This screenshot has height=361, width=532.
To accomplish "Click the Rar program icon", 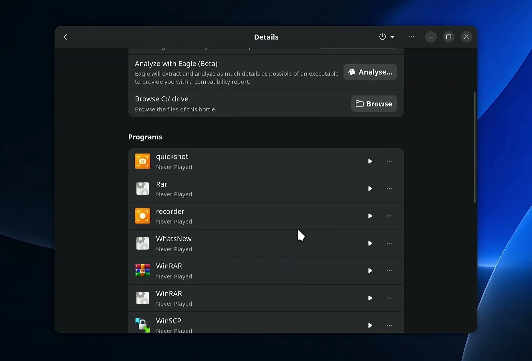I will [x=143, y=189].
